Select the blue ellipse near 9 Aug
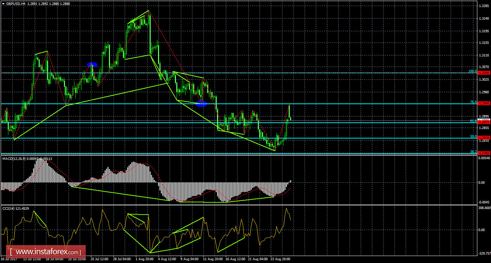Viewport: 491px width, 263px height. pos(201,103)
